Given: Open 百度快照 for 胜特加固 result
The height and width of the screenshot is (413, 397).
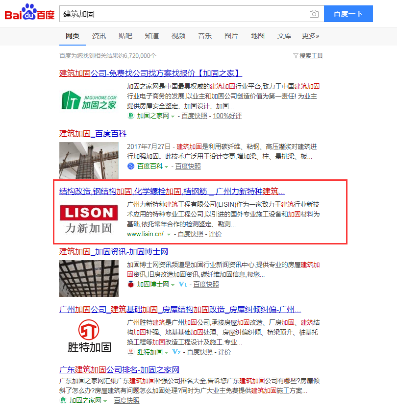Looking at the screenshot, I should pos(199,352).
